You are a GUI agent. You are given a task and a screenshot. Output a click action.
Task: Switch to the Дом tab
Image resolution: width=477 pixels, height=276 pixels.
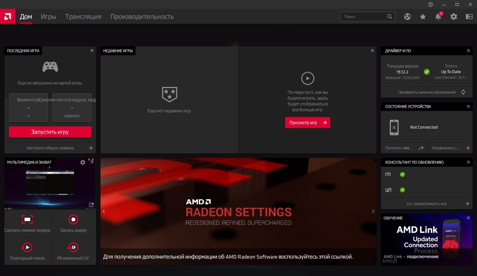[26, 17]
